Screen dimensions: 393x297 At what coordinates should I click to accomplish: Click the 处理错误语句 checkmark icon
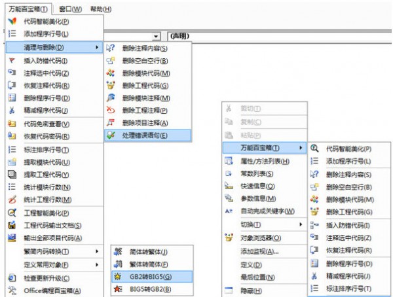click(x=110, y=135)
